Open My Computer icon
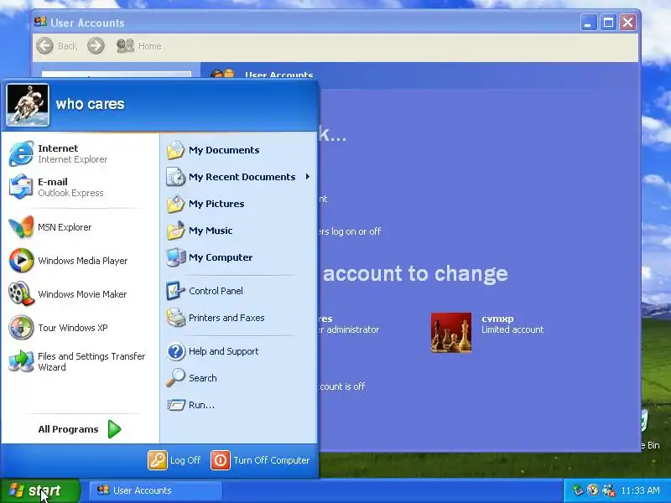The width and height of the screenshot is (671, 503). pos(175,257)
